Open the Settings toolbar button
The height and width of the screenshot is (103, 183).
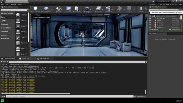87,9
